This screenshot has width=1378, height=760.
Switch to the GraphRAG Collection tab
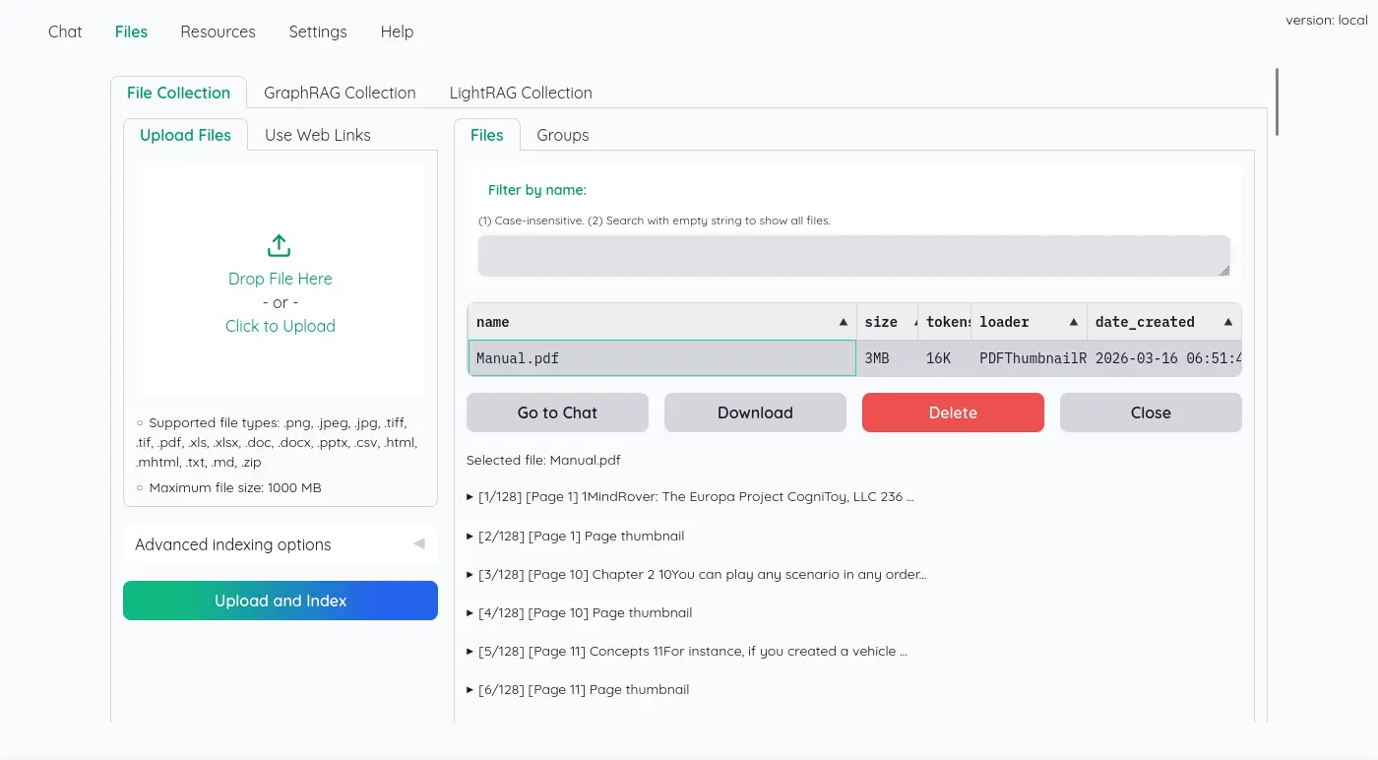(340, 93)
